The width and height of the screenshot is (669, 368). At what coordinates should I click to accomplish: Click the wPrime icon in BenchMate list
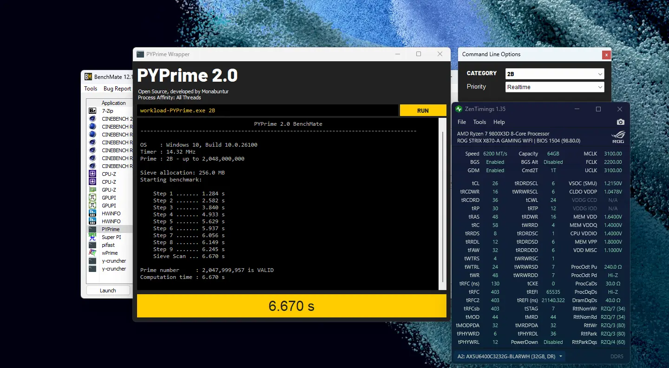(92, 253)
